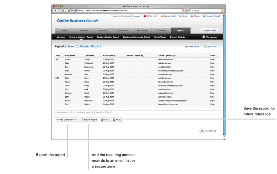Click the browser URL address field
This screenshot has height=174, width=277.
click(x=129, y=10)
